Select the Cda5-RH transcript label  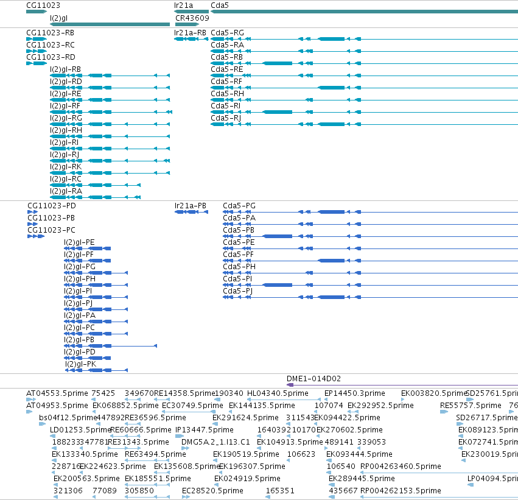[227, 94]
